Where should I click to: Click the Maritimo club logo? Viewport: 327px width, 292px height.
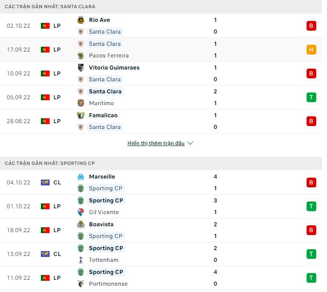pyautogui.click(x=81, y=103)
